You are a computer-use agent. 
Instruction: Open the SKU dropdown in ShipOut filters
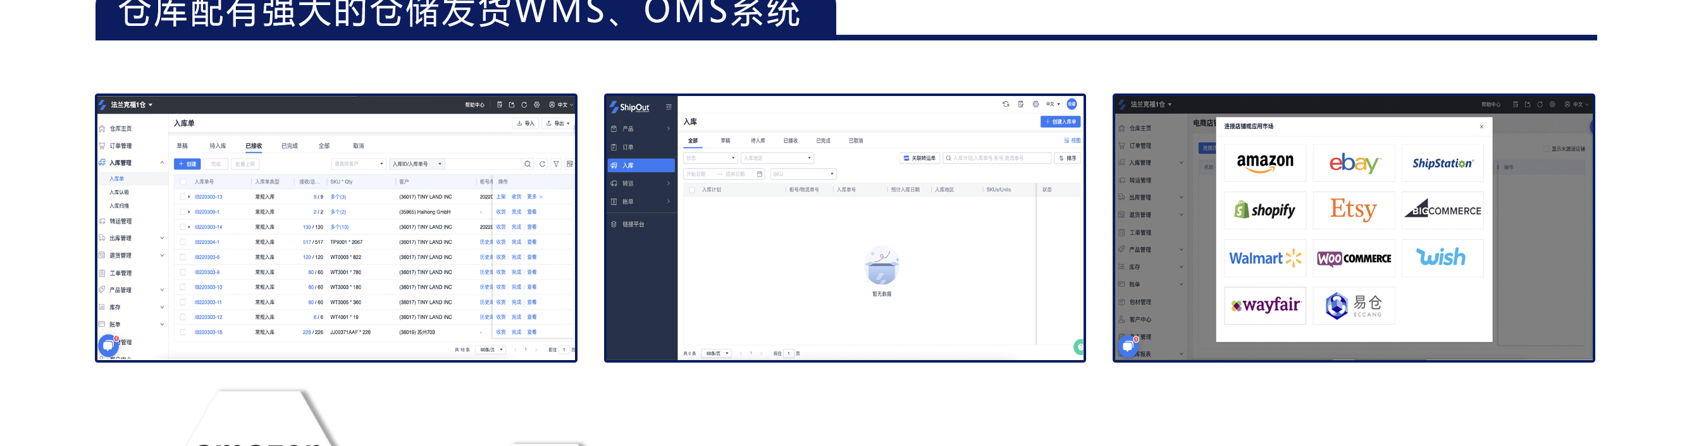pyautogui.click(x=803, y=174)
